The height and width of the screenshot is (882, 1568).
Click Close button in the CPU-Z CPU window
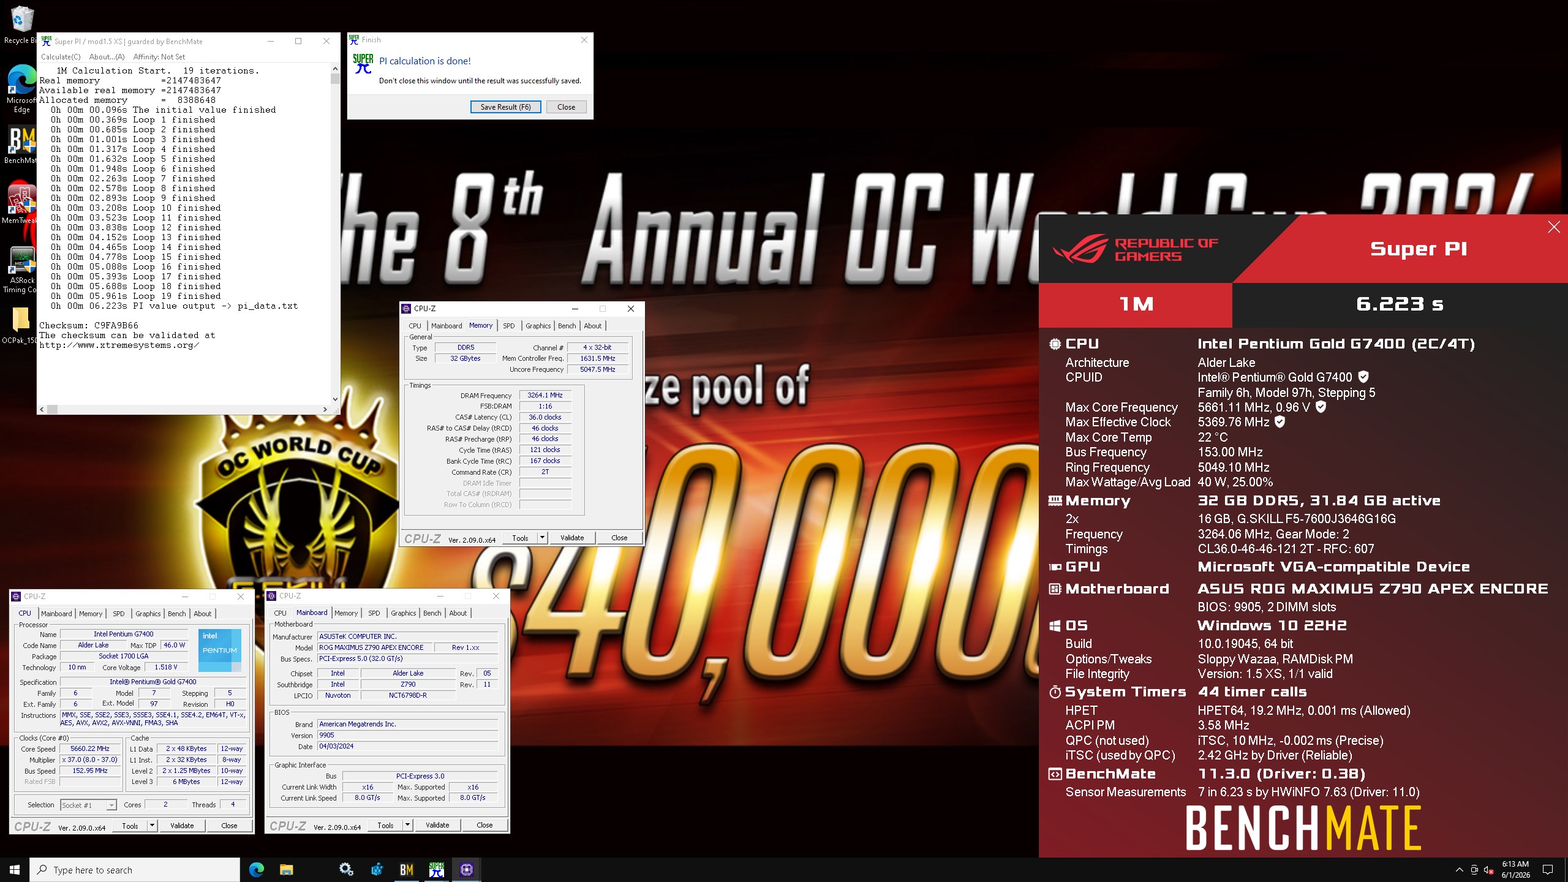[229, 826]
